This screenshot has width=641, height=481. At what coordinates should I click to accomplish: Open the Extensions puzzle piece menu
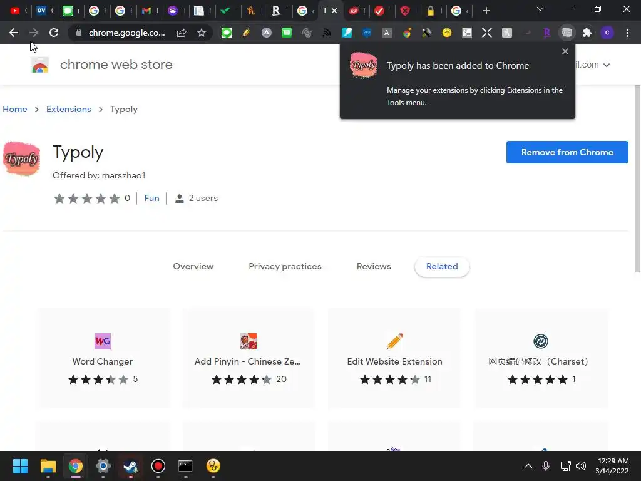point(587,33)
